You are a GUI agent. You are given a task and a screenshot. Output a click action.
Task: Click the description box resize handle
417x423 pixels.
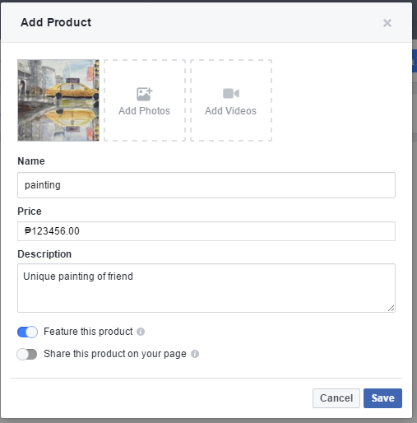[392, 309]
